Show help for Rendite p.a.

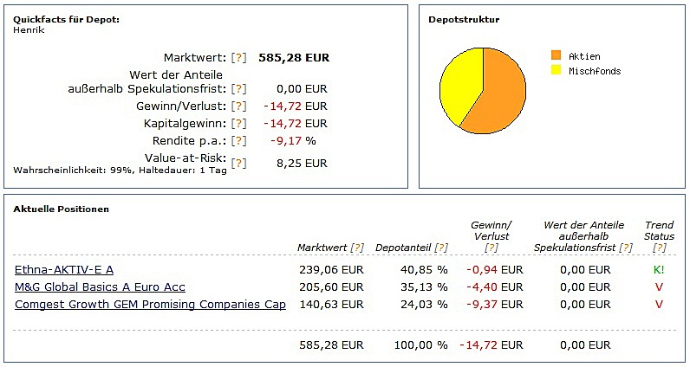click(239, 140)
